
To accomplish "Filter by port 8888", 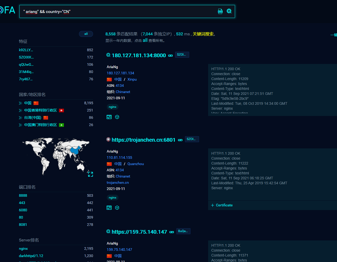I will [23, 195].
